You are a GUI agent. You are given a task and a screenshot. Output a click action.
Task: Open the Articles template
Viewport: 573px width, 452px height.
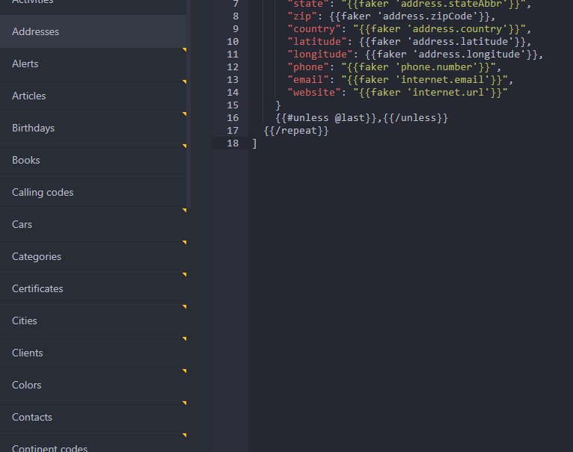[x=29, y=96]
